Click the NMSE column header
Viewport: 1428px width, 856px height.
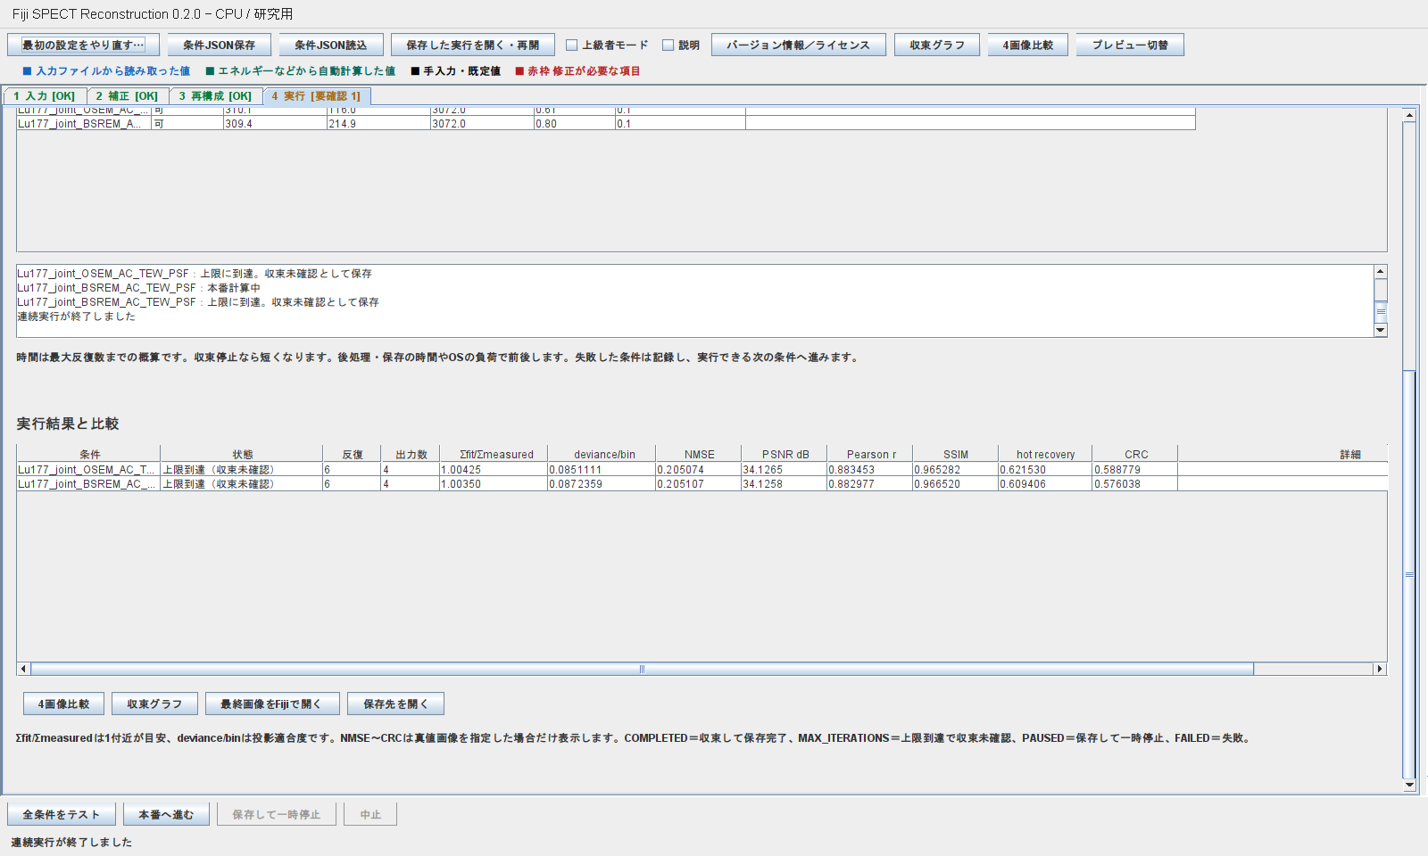tap(699, 454)
